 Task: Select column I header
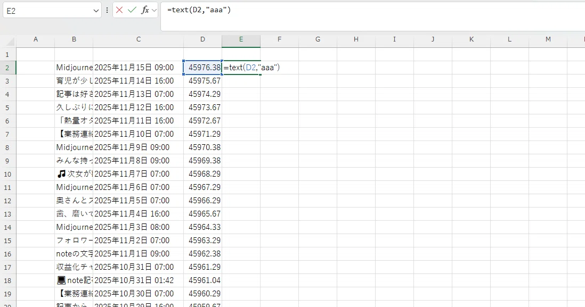click(x=394, y=39)
